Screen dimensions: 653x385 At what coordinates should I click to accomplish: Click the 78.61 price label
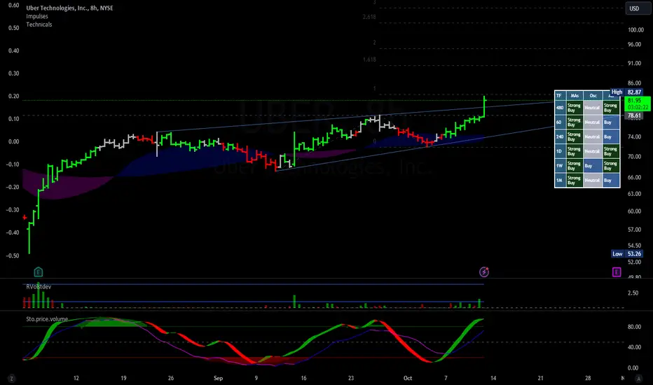point(634,115)
